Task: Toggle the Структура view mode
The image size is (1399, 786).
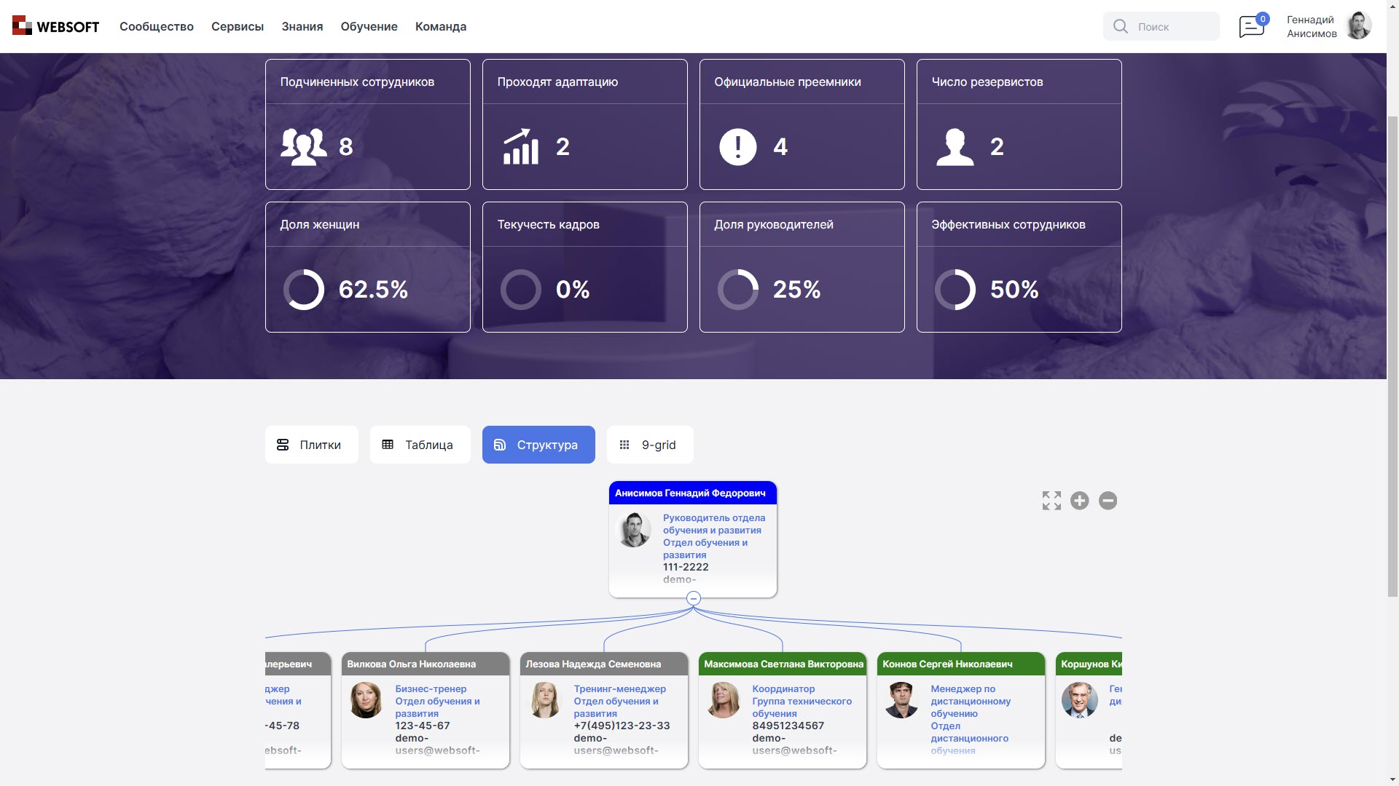Action: click(538, 445)
